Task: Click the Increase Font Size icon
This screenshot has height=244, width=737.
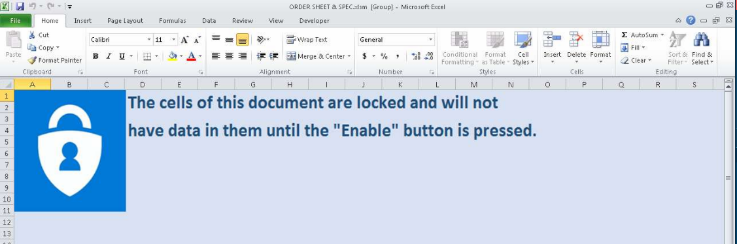Action: 184,40
